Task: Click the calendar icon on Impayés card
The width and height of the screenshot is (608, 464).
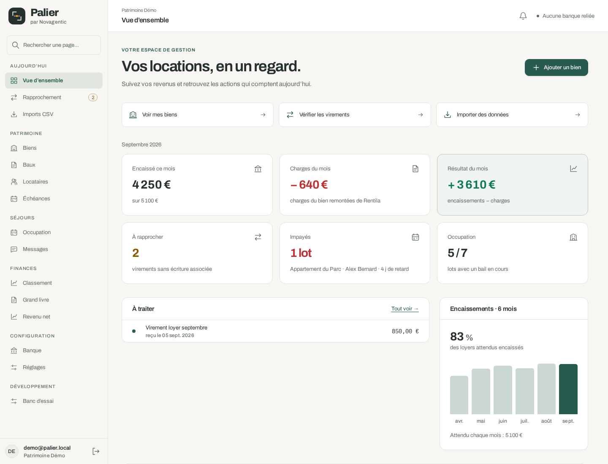Action: point(415,237)
